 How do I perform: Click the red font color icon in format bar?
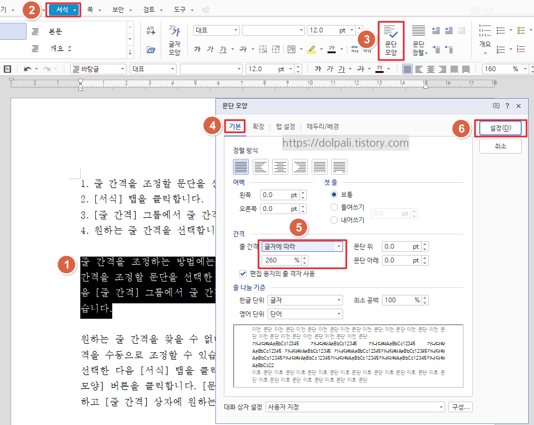(x=379, y=69)
